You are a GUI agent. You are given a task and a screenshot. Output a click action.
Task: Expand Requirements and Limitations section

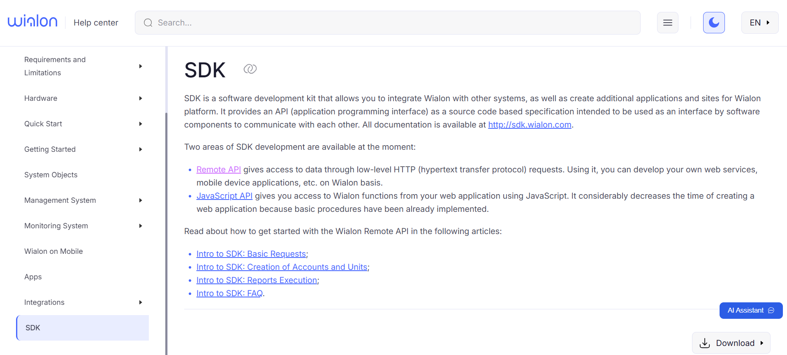click(x=141, y=66)
